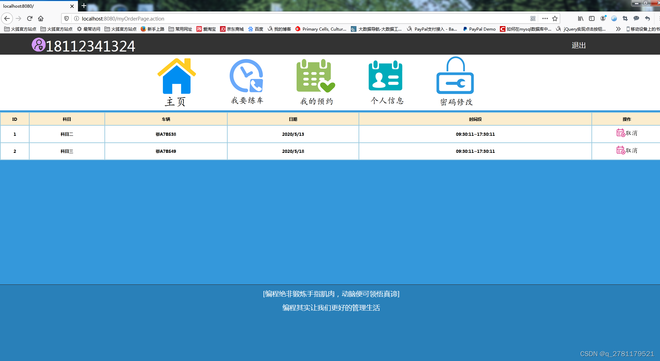Open the 个人信息 contact card icon
Viewport: 660px width, 361px height.
[385, 76]
